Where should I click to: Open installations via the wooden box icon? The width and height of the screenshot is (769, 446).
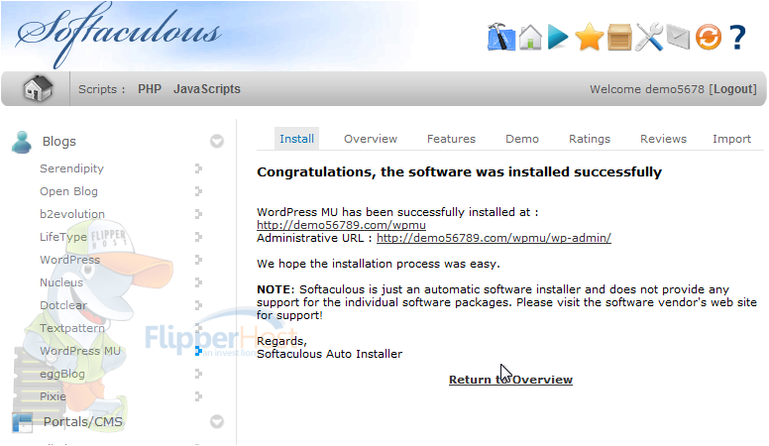(619, 38)
